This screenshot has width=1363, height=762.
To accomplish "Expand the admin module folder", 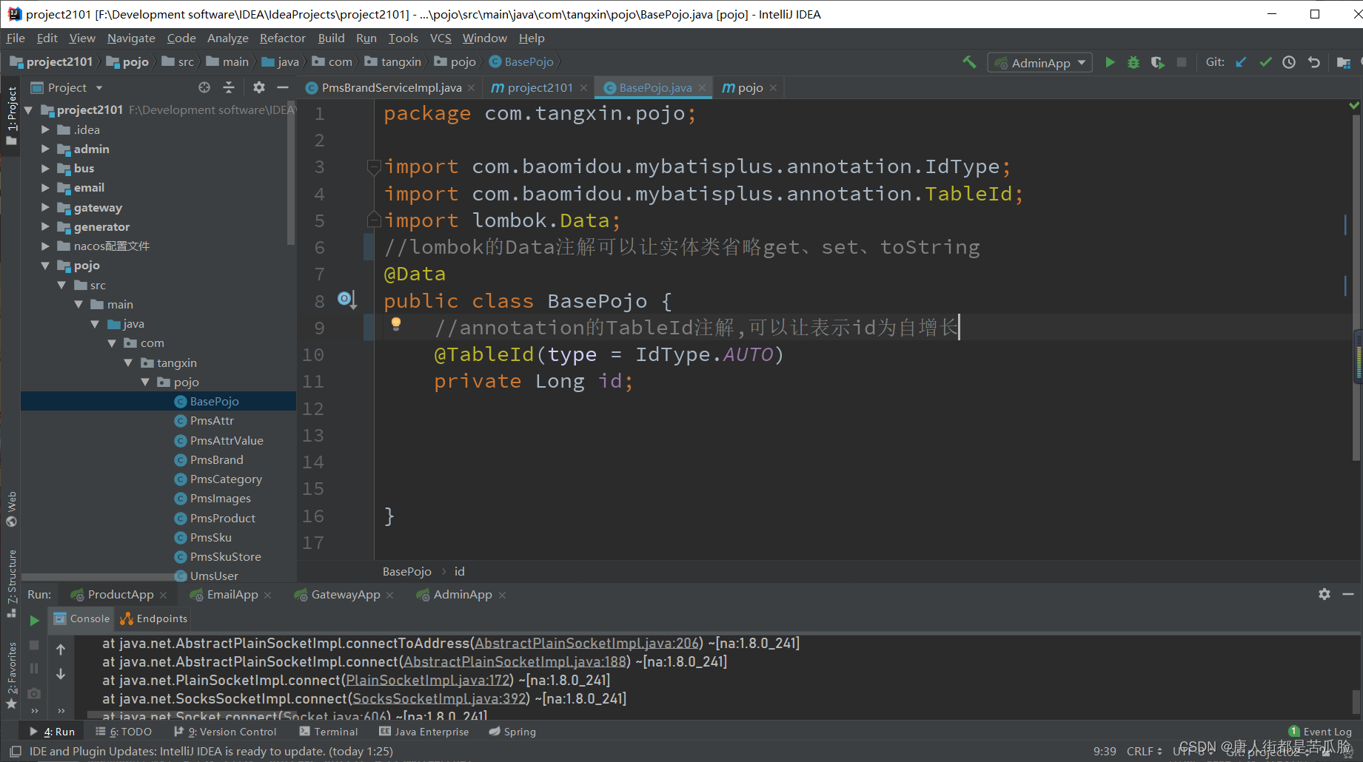I will point(45,149).
